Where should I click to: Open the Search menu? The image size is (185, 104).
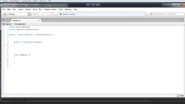(21, 9)
